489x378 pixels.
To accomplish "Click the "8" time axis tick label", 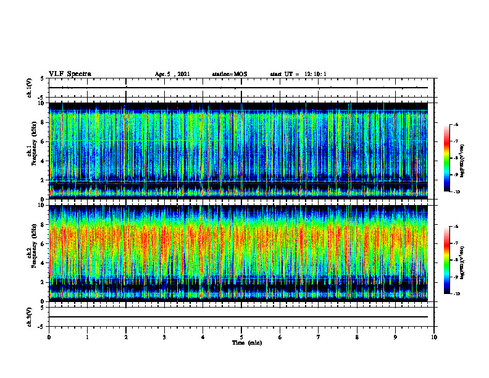I will coord(357,337).
